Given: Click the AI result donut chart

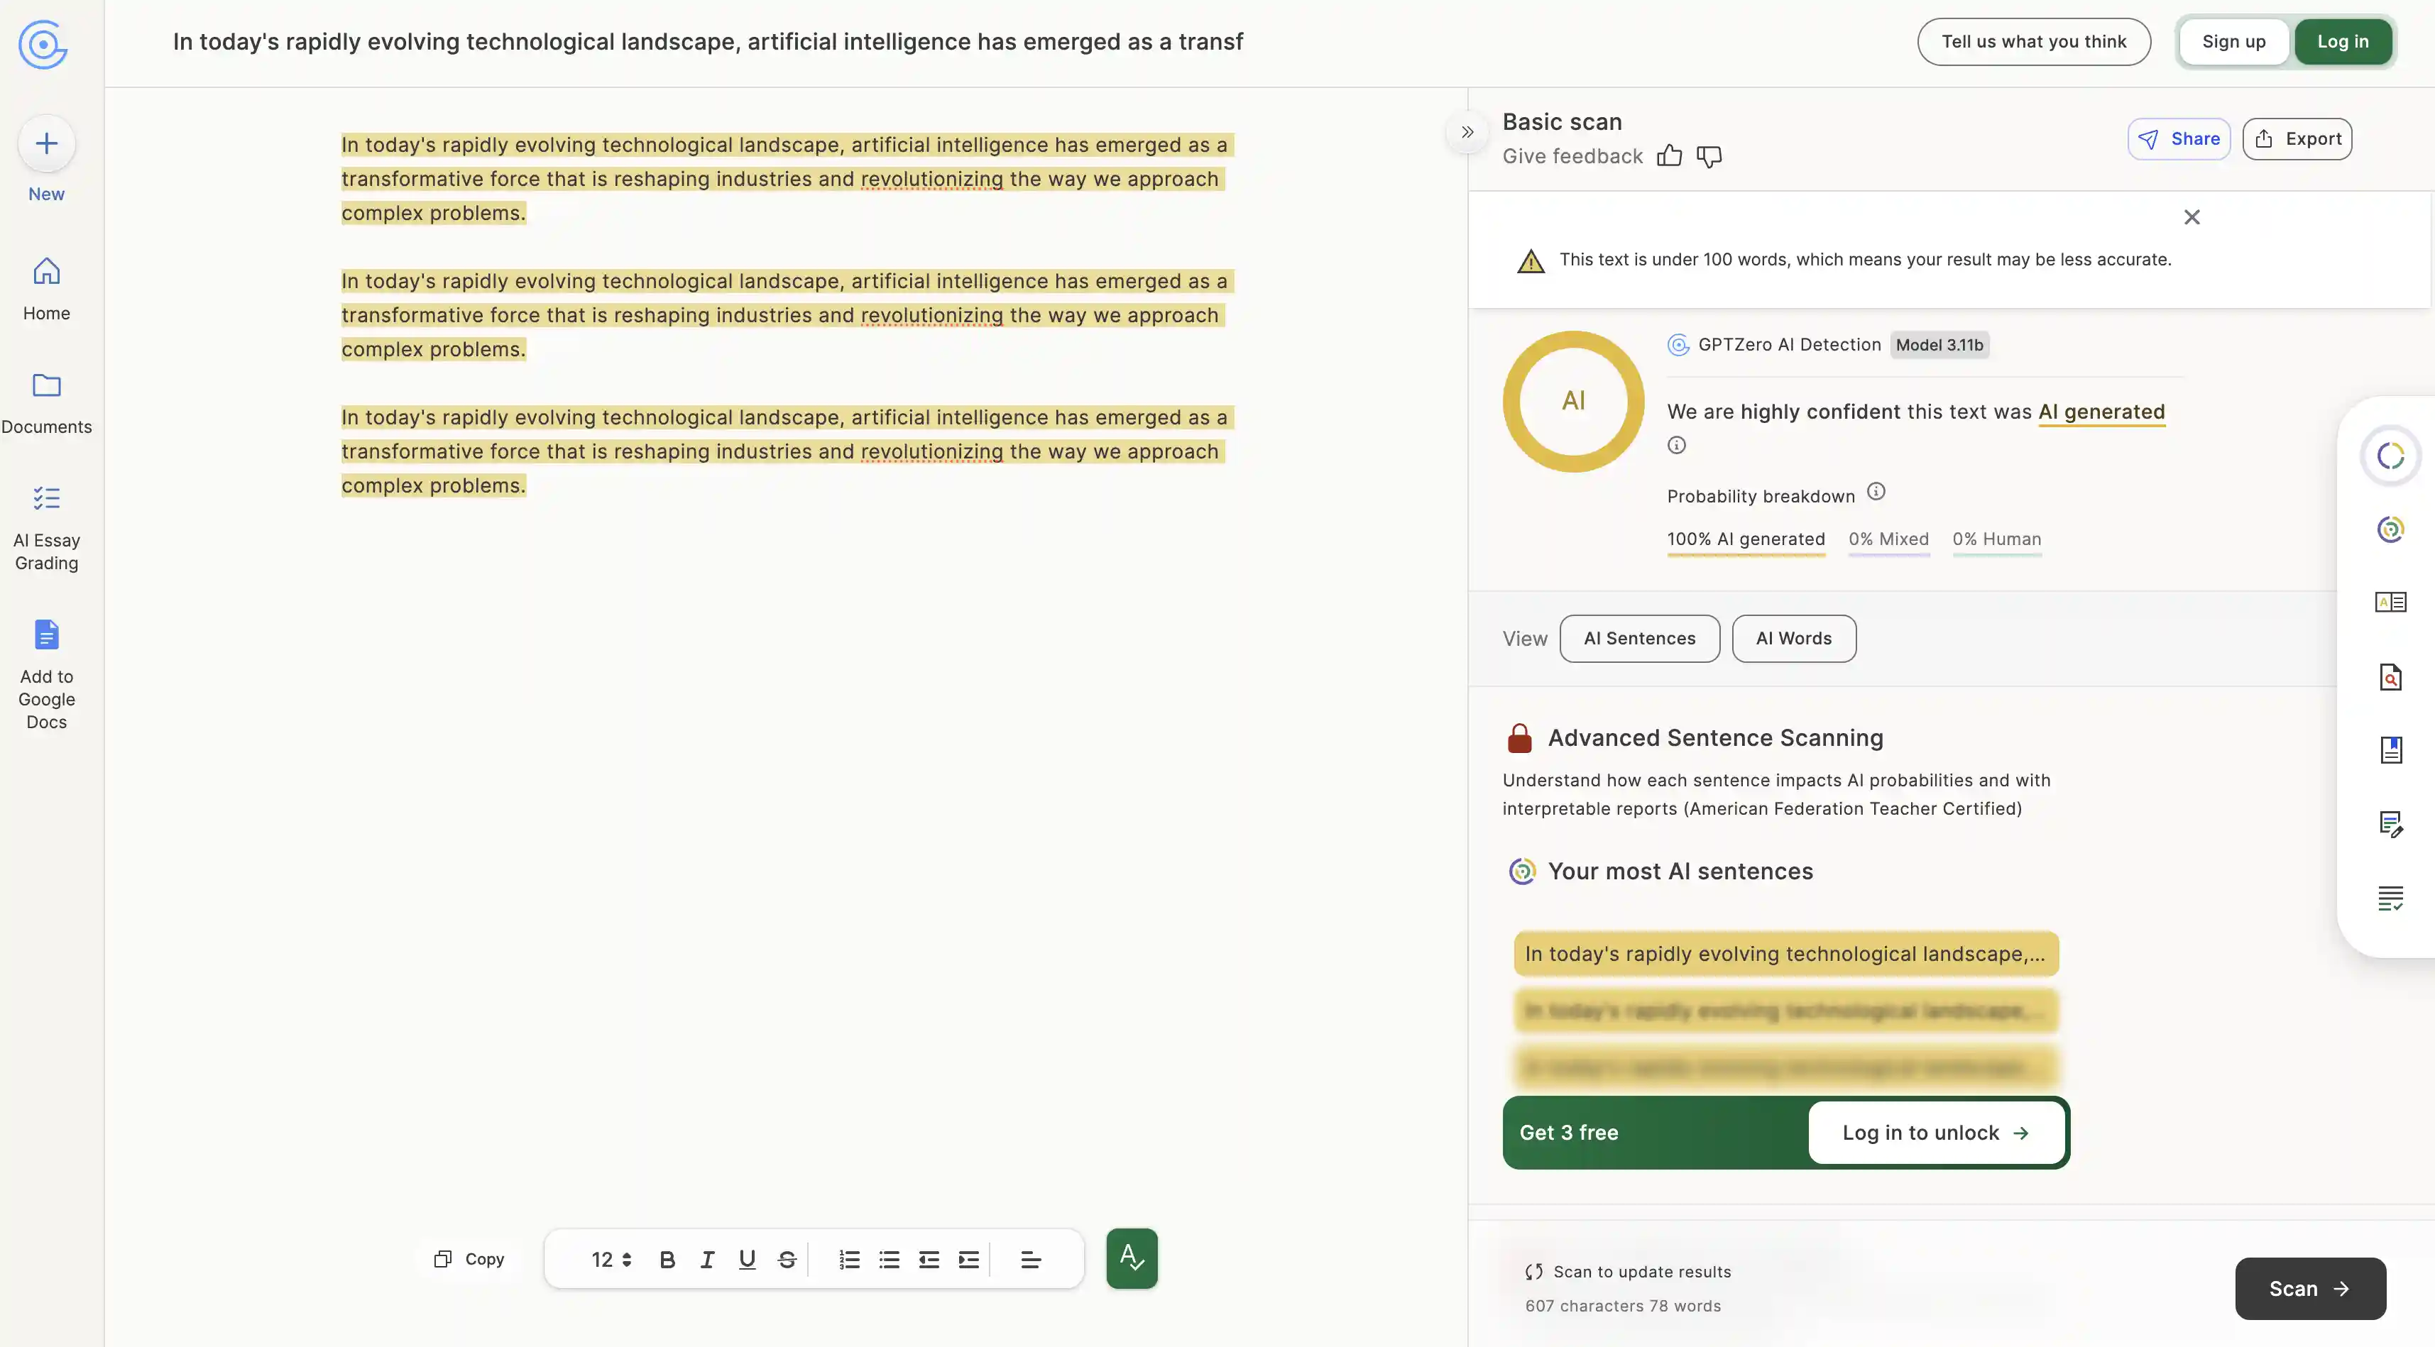Looking at the screenshot, I should click(x=1573, y=402).
